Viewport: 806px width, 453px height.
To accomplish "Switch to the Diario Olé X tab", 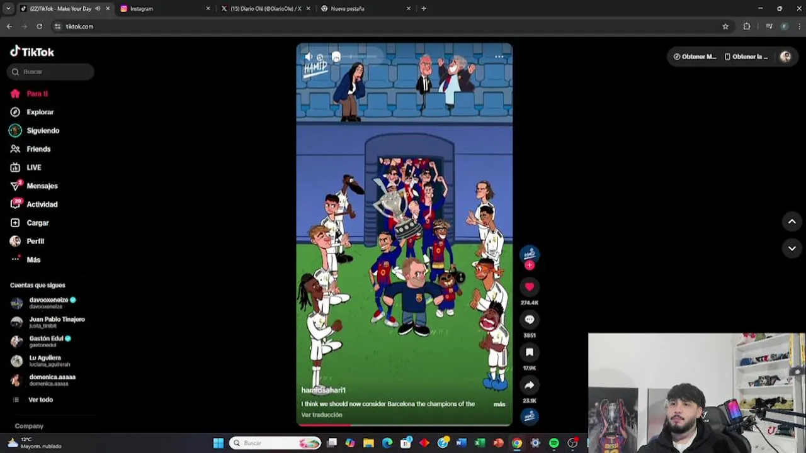I will coord(265,9).
